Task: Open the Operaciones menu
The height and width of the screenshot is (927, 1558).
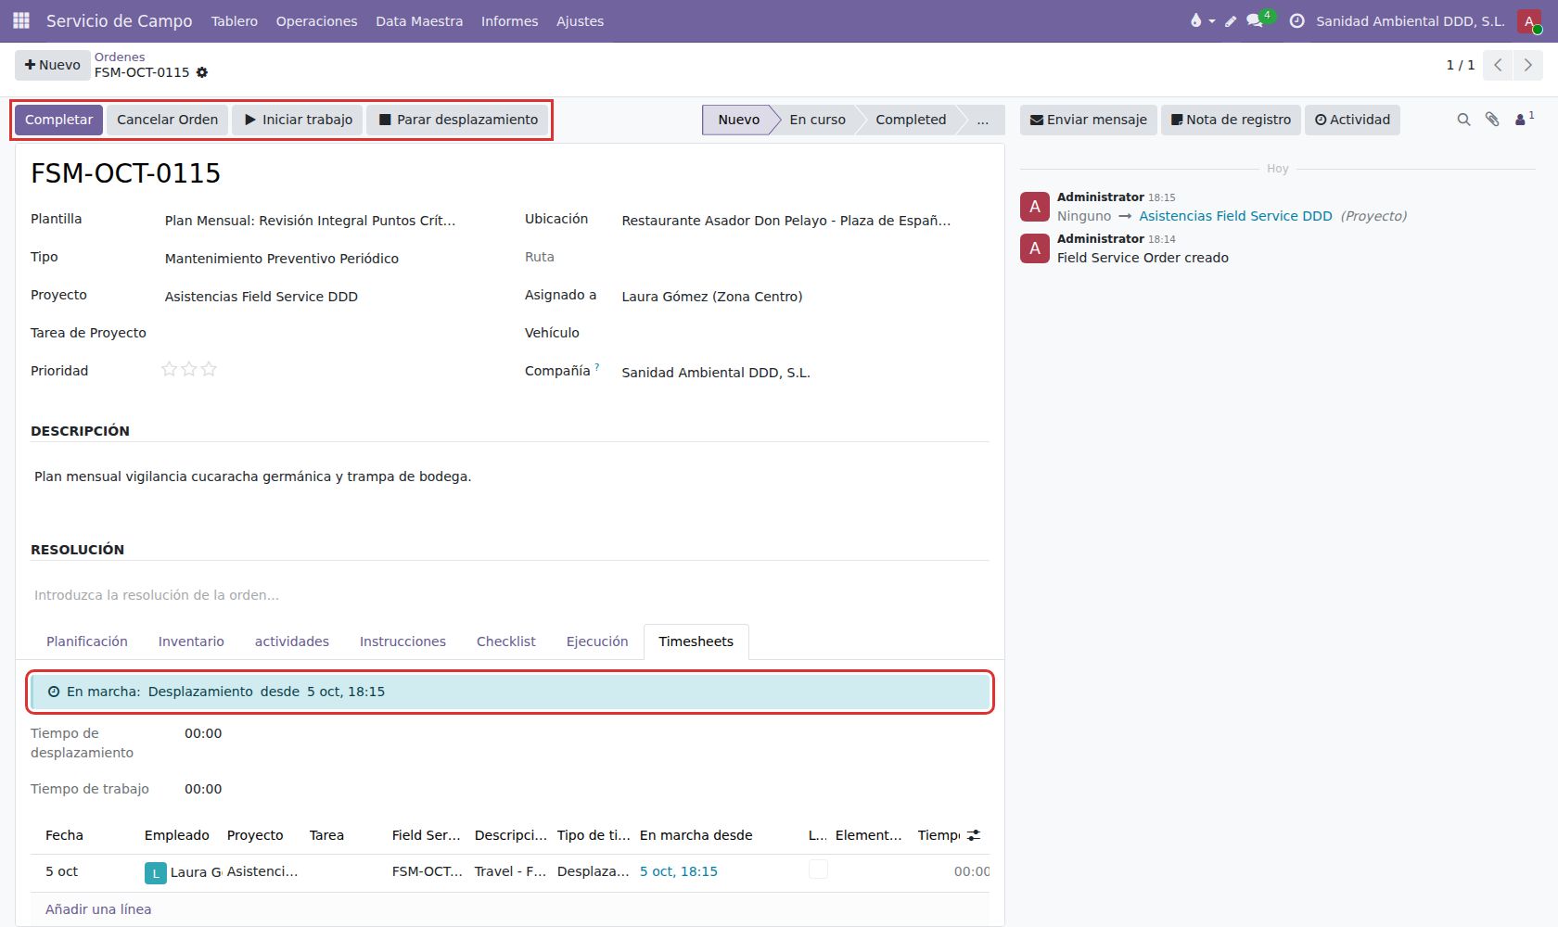Action: (x=316, y=20)
